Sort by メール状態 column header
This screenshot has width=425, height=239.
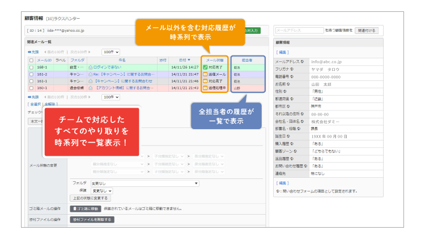click(215, 60)
